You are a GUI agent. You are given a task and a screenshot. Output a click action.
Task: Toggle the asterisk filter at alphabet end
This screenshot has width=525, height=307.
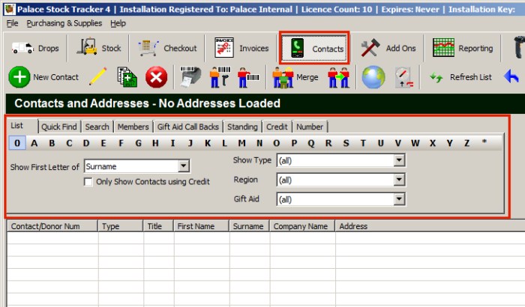point(484,143)
